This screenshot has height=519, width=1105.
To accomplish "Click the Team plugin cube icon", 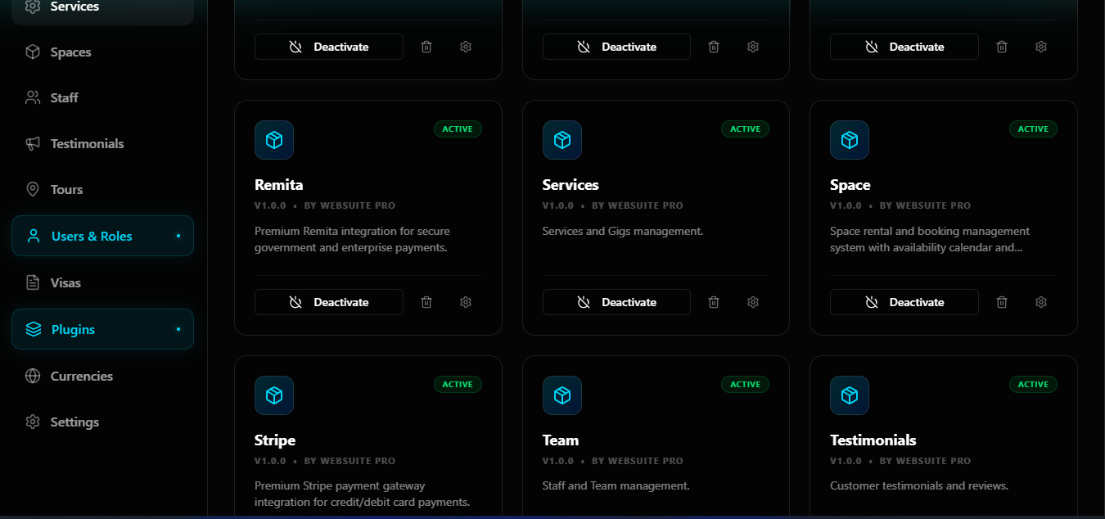I will [562, 395].
